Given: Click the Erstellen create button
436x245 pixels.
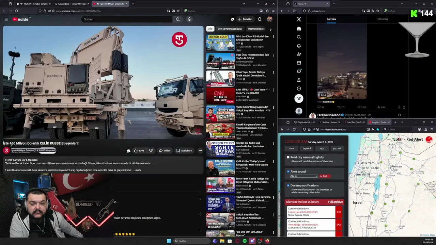Looking at the screenshot, I should point(245,19).
